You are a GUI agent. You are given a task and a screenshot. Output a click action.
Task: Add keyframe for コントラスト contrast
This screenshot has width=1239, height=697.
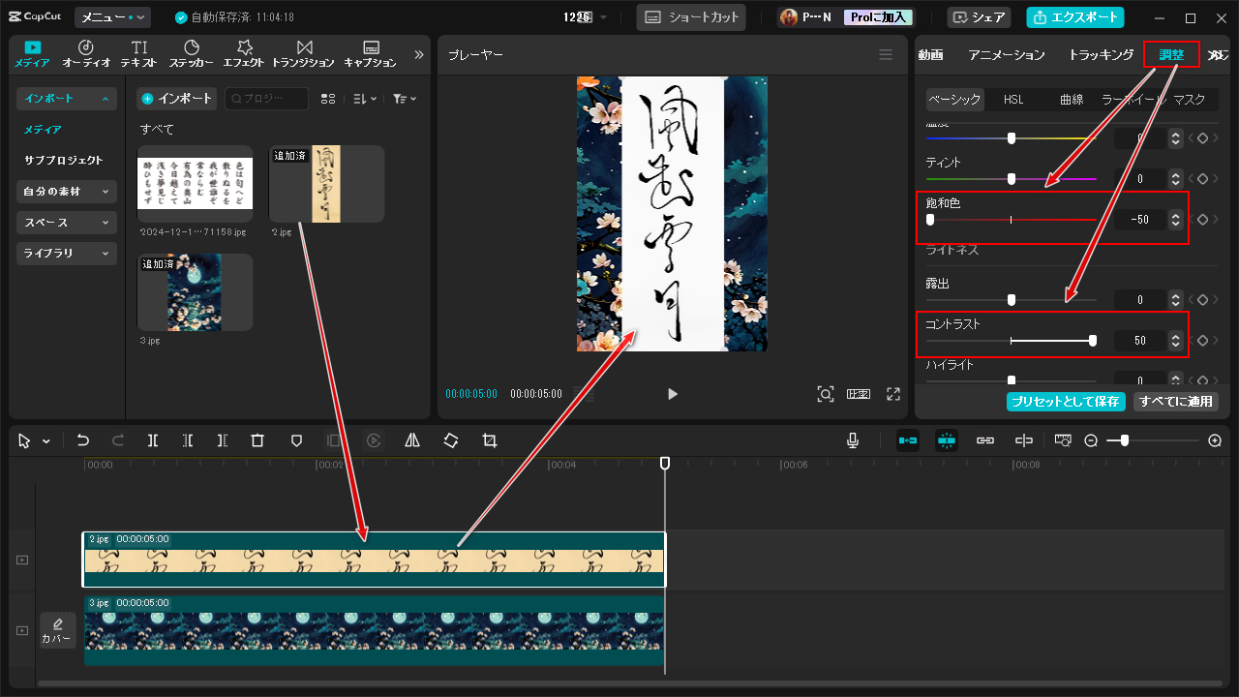[1202, 341]
